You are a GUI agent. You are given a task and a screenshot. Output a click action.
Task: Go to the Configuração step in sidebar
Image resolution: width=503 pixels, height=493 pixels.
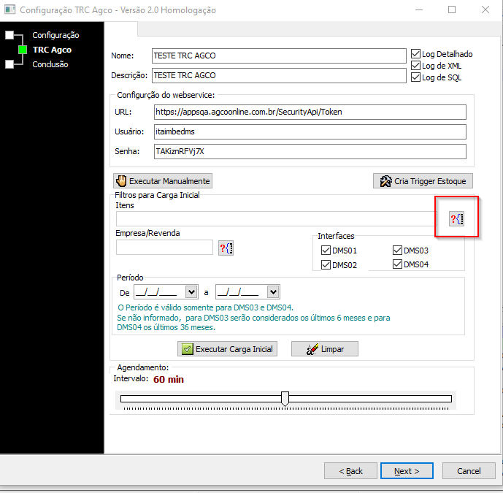(x=55, y=35)
